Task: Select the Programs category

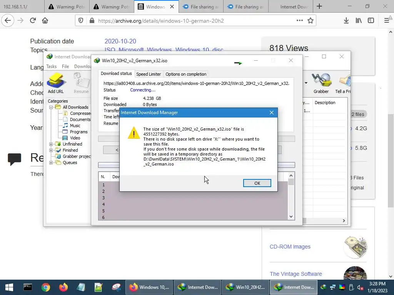Action: point(75,132)
